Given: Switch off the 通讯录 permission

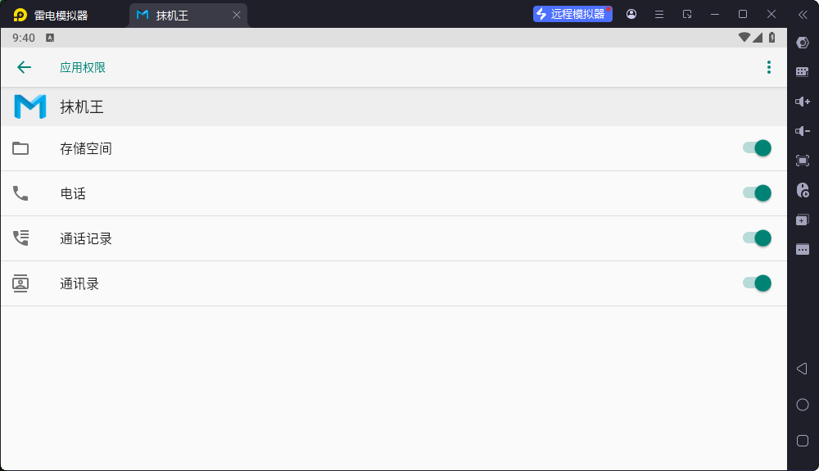Looking at the screenshot, I should coord(758,283).
